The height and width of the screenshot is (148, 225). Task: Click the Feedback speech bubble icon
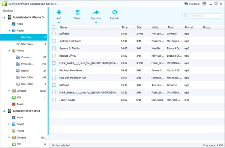click(186, 4)
